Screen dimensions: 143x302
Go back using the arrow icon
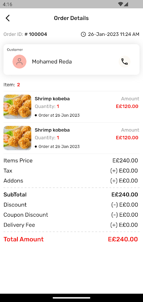pyautogui.click(x=8, y=18)
